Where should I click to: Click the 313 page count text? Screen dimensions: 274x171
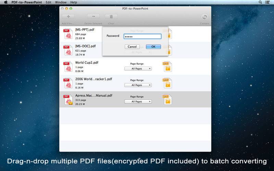[81, 100]
